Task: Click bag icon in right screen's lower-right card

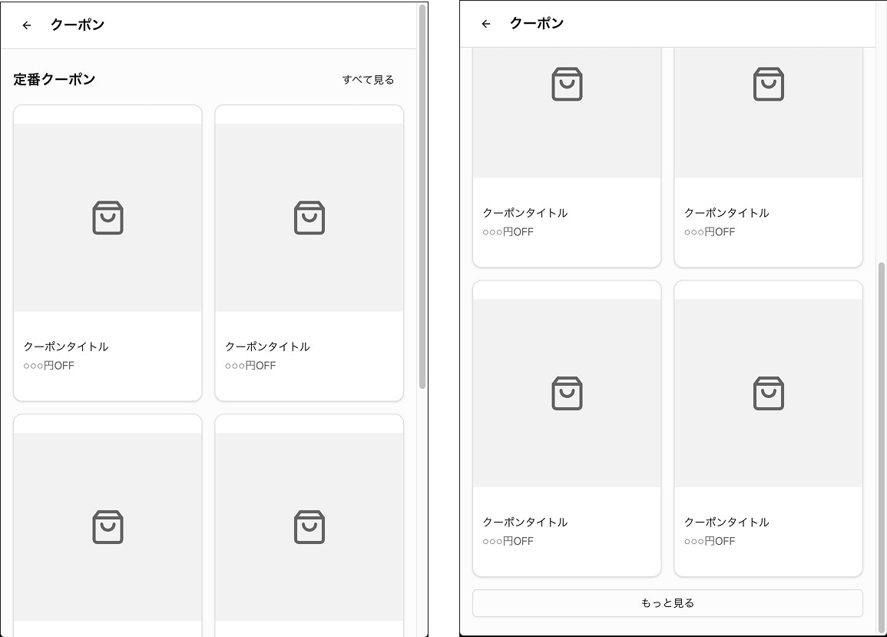Action: coord(768,393)
